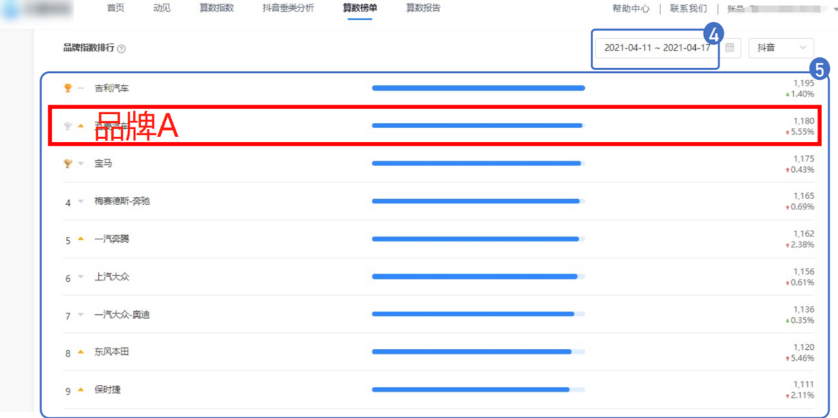Click the down-trend arrow beside rank 7
The width and height of the screenshot is (838, 418).
pyautogui.click(x=81, y=316)
